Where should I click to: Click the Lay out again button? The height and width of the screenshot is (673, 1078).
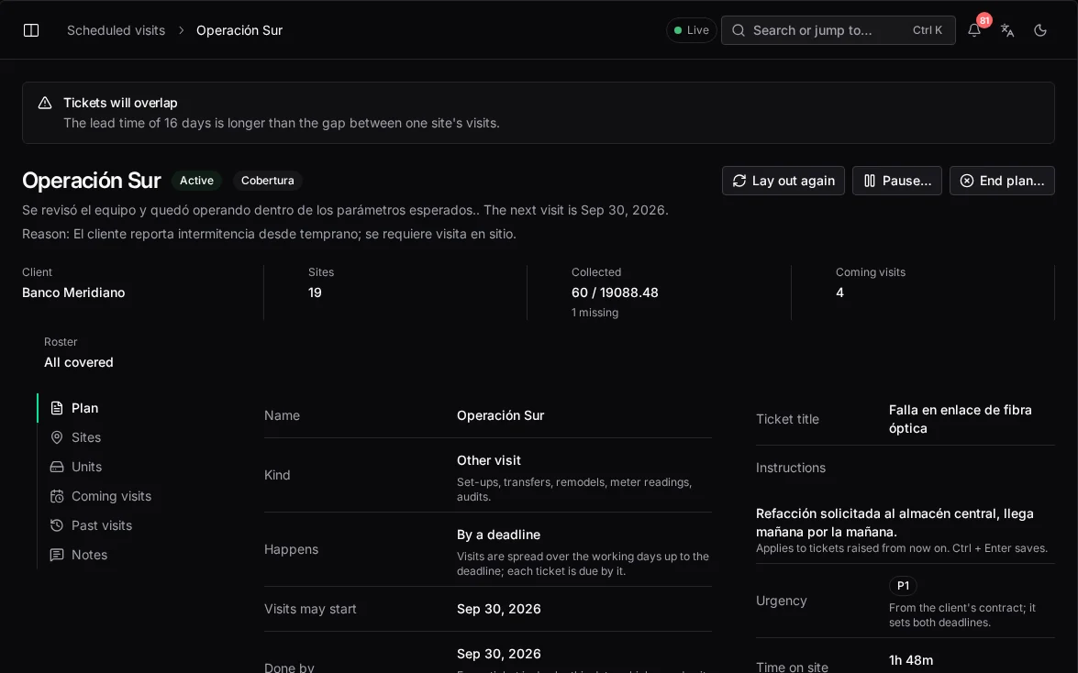tap(783, 181)
